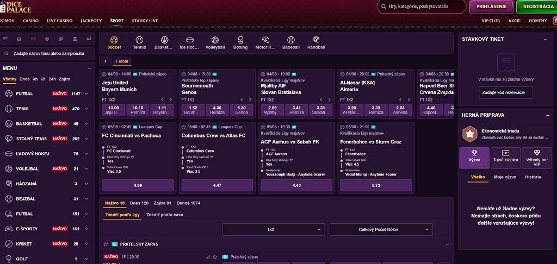Expand the TENIS category chevron
This screenshot has width=557, height=264.
[86, 109]
